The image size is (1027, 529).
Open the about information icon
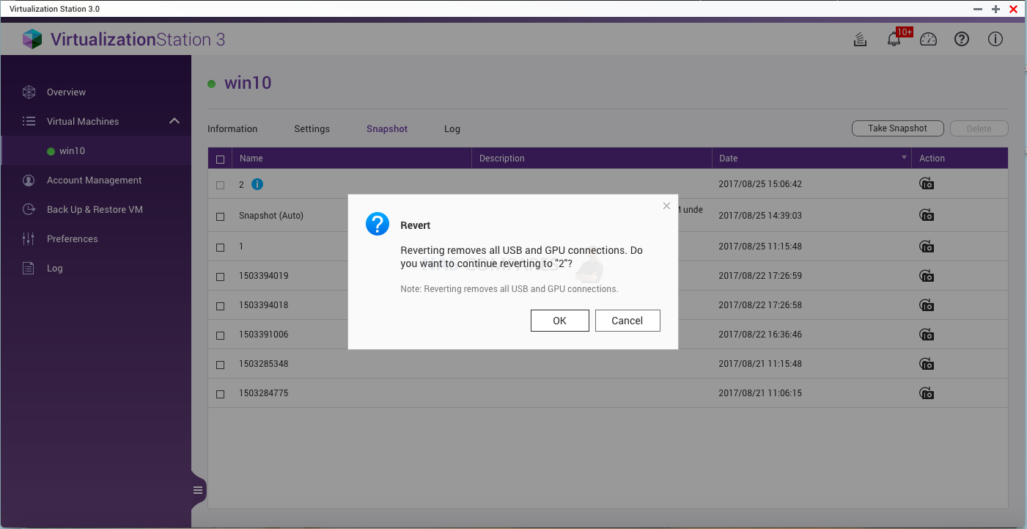coord(995,40)
